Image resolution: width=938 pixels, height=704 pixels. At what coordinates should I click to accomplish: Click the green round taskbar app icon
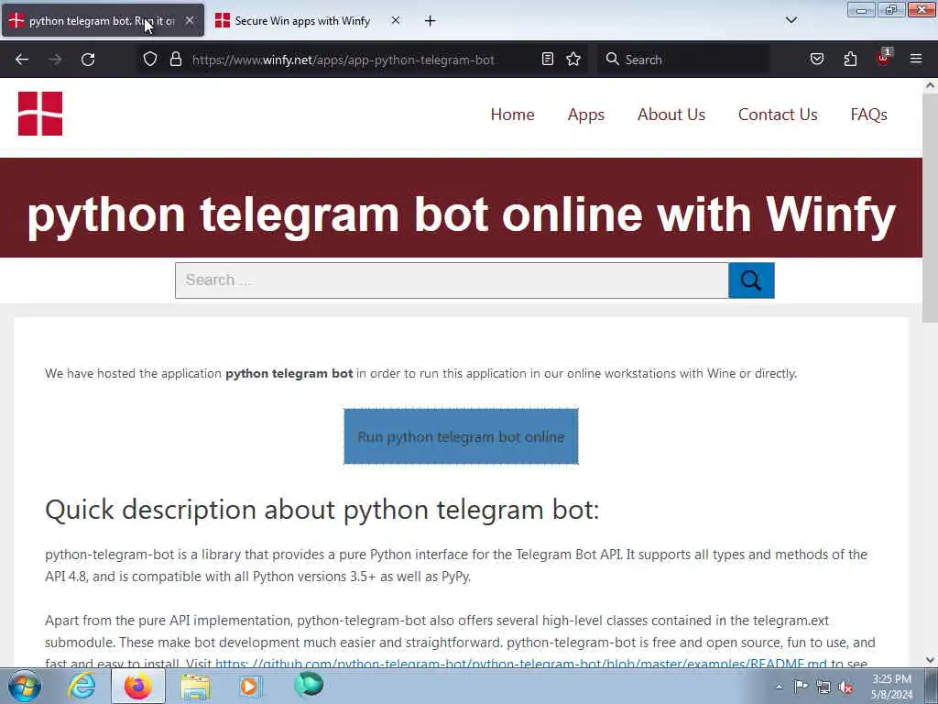click(309, 685)
